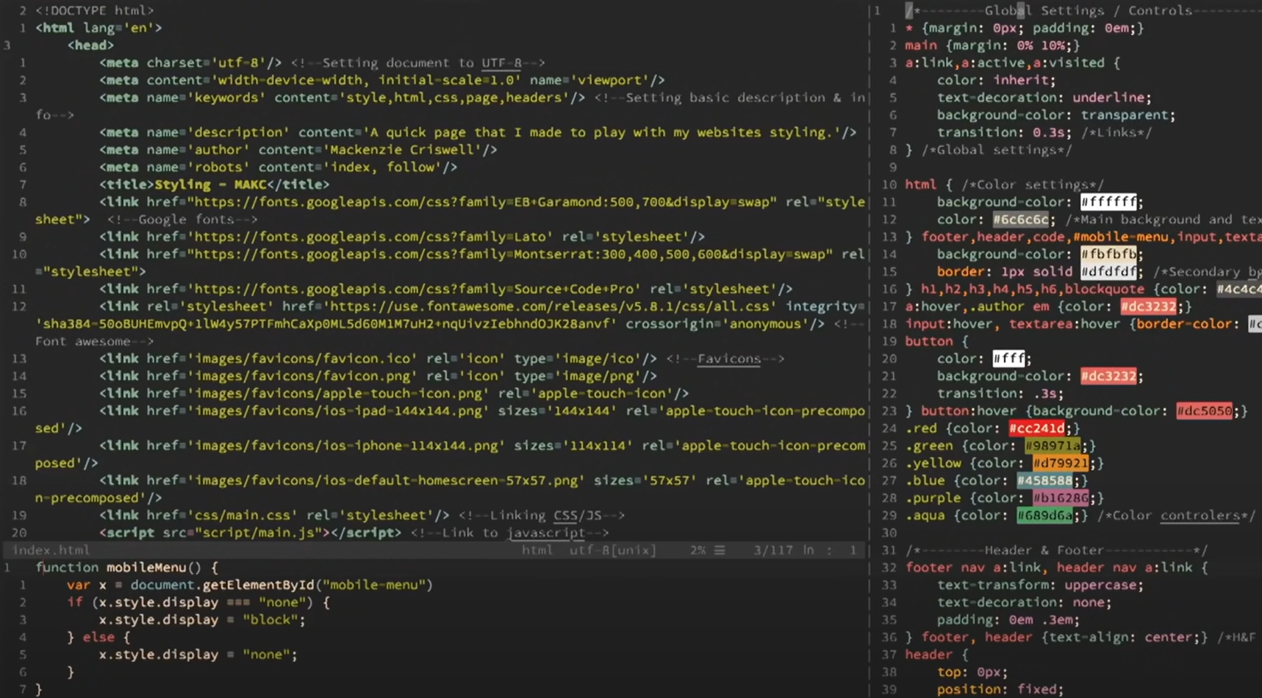The height and width of the screenshot is (698, 1262).
Task: Click the images/favicons/favicon.png path
Action: [302, 376]
